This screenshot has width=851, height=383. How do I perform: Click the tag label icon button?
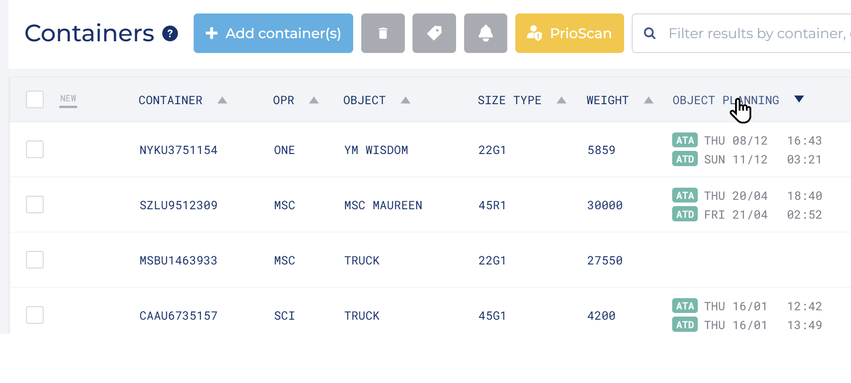[434, 33]
